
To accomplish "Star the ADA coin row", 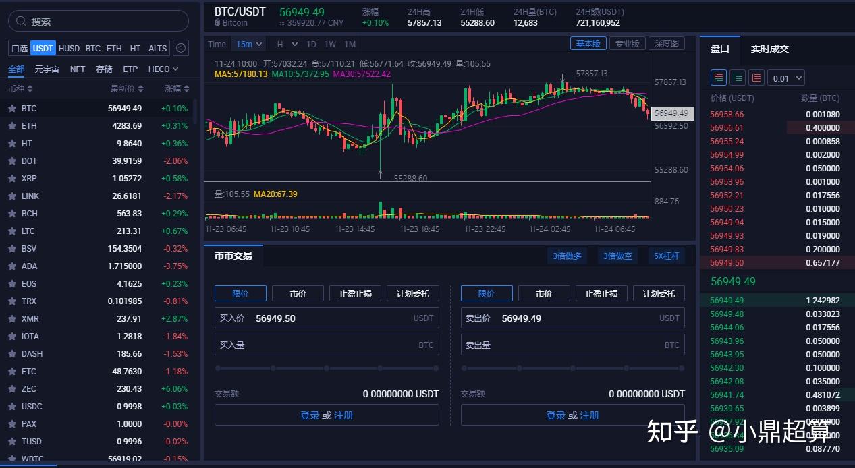I will click(11, 266).
